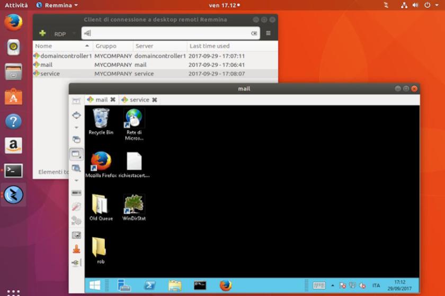The width and height of the screenshot is (445, 296).
Task: Click the quick connect address field
Action: coord(170,33)
